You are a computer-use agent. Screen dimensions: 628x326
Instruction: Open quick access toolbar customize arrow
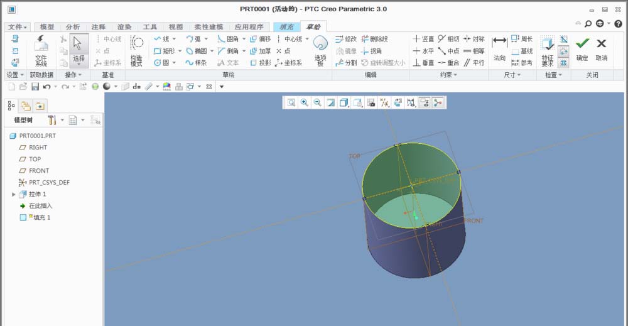pos(222,87)
